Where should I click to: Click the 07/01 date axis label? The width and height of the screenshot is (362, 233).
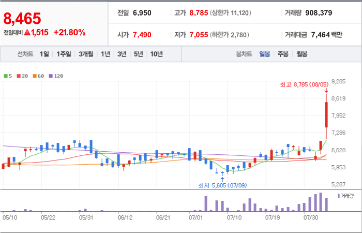click(196, 218)
